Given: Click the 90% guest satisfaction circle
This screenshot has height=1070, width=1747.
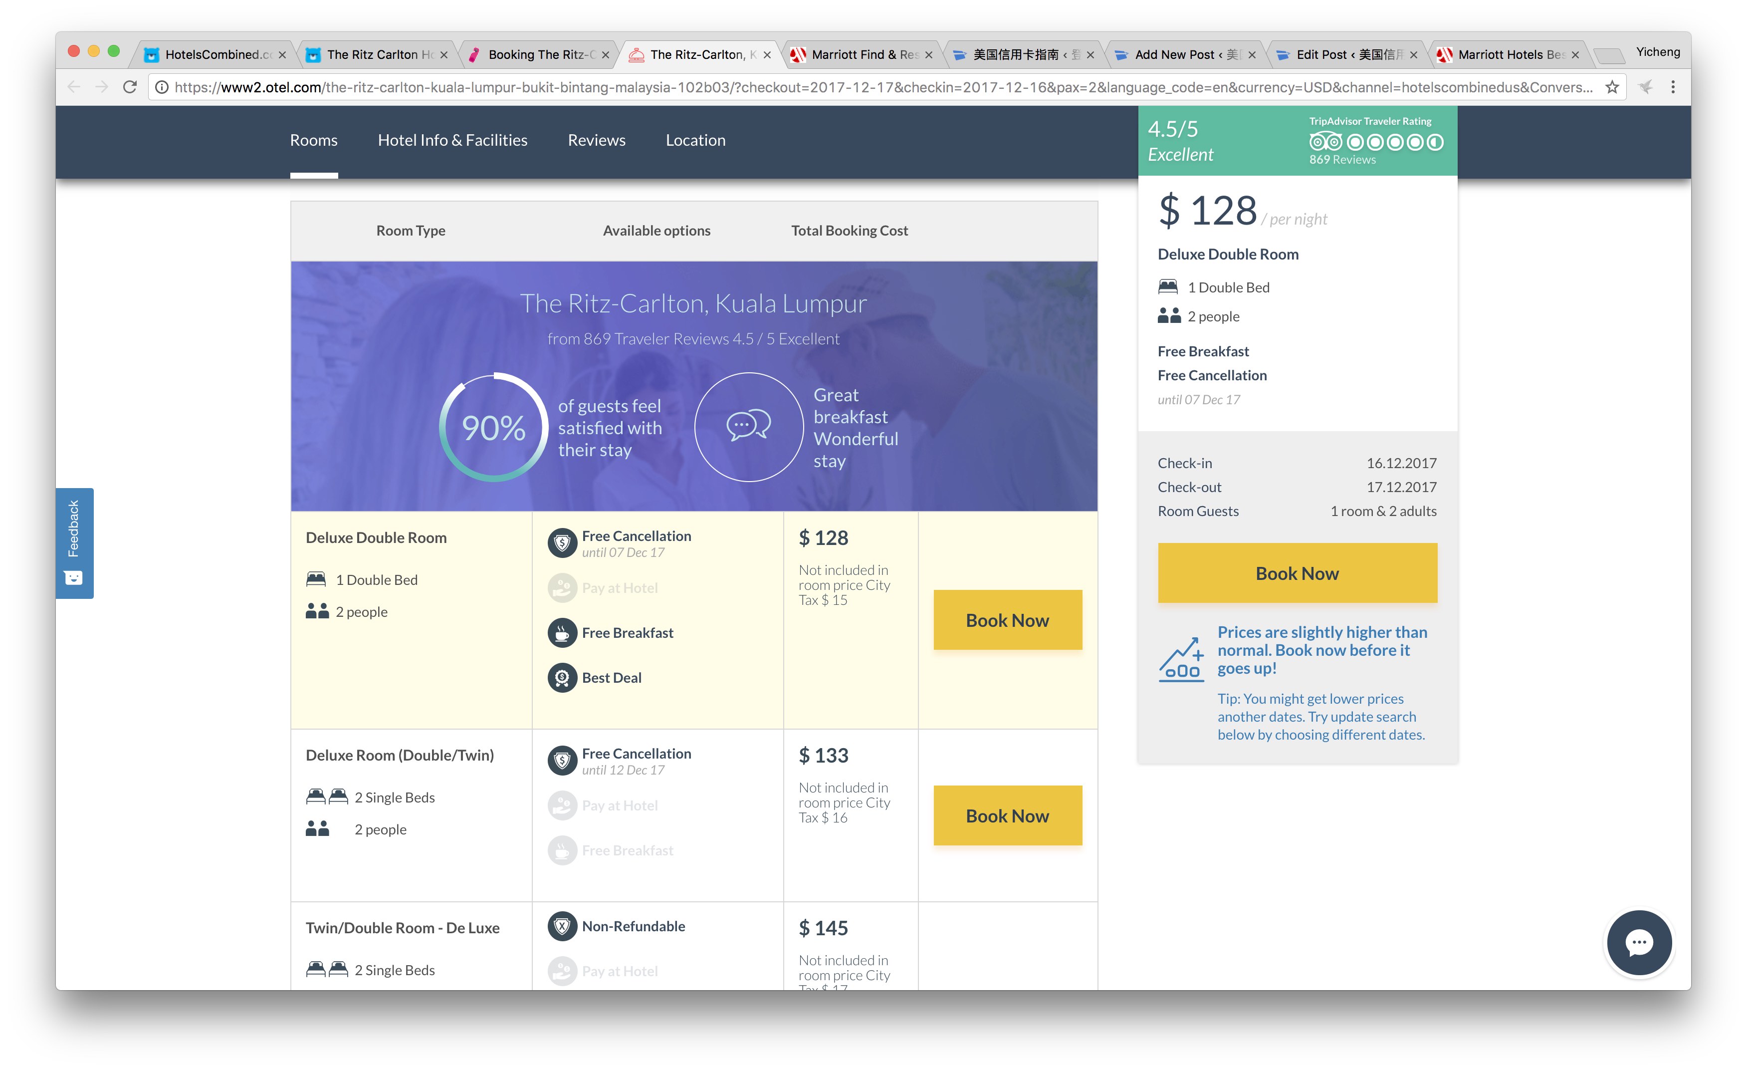Looking at the screenshot, I should tap(493, 427).
